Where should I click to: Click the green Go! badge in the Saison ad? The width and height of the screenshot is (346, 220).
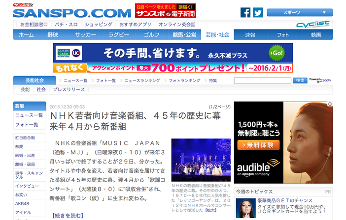[x=277, y=53]
